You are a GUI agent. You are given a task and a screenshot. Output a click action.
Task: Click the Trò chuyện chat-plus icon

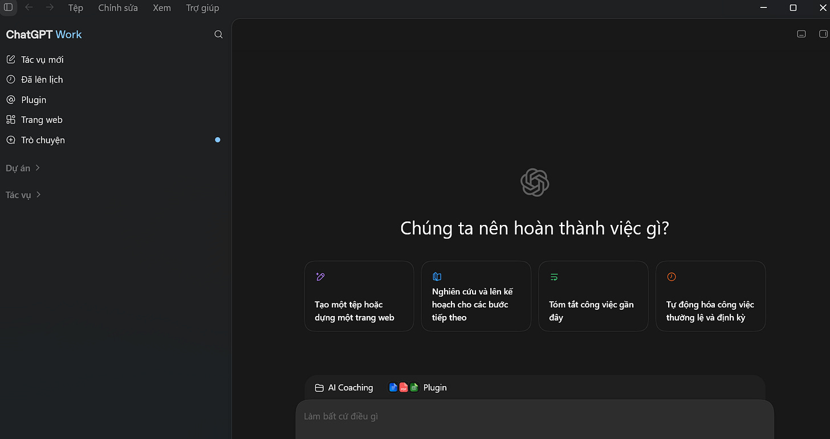pyautogui.click(x=10, y=140)
